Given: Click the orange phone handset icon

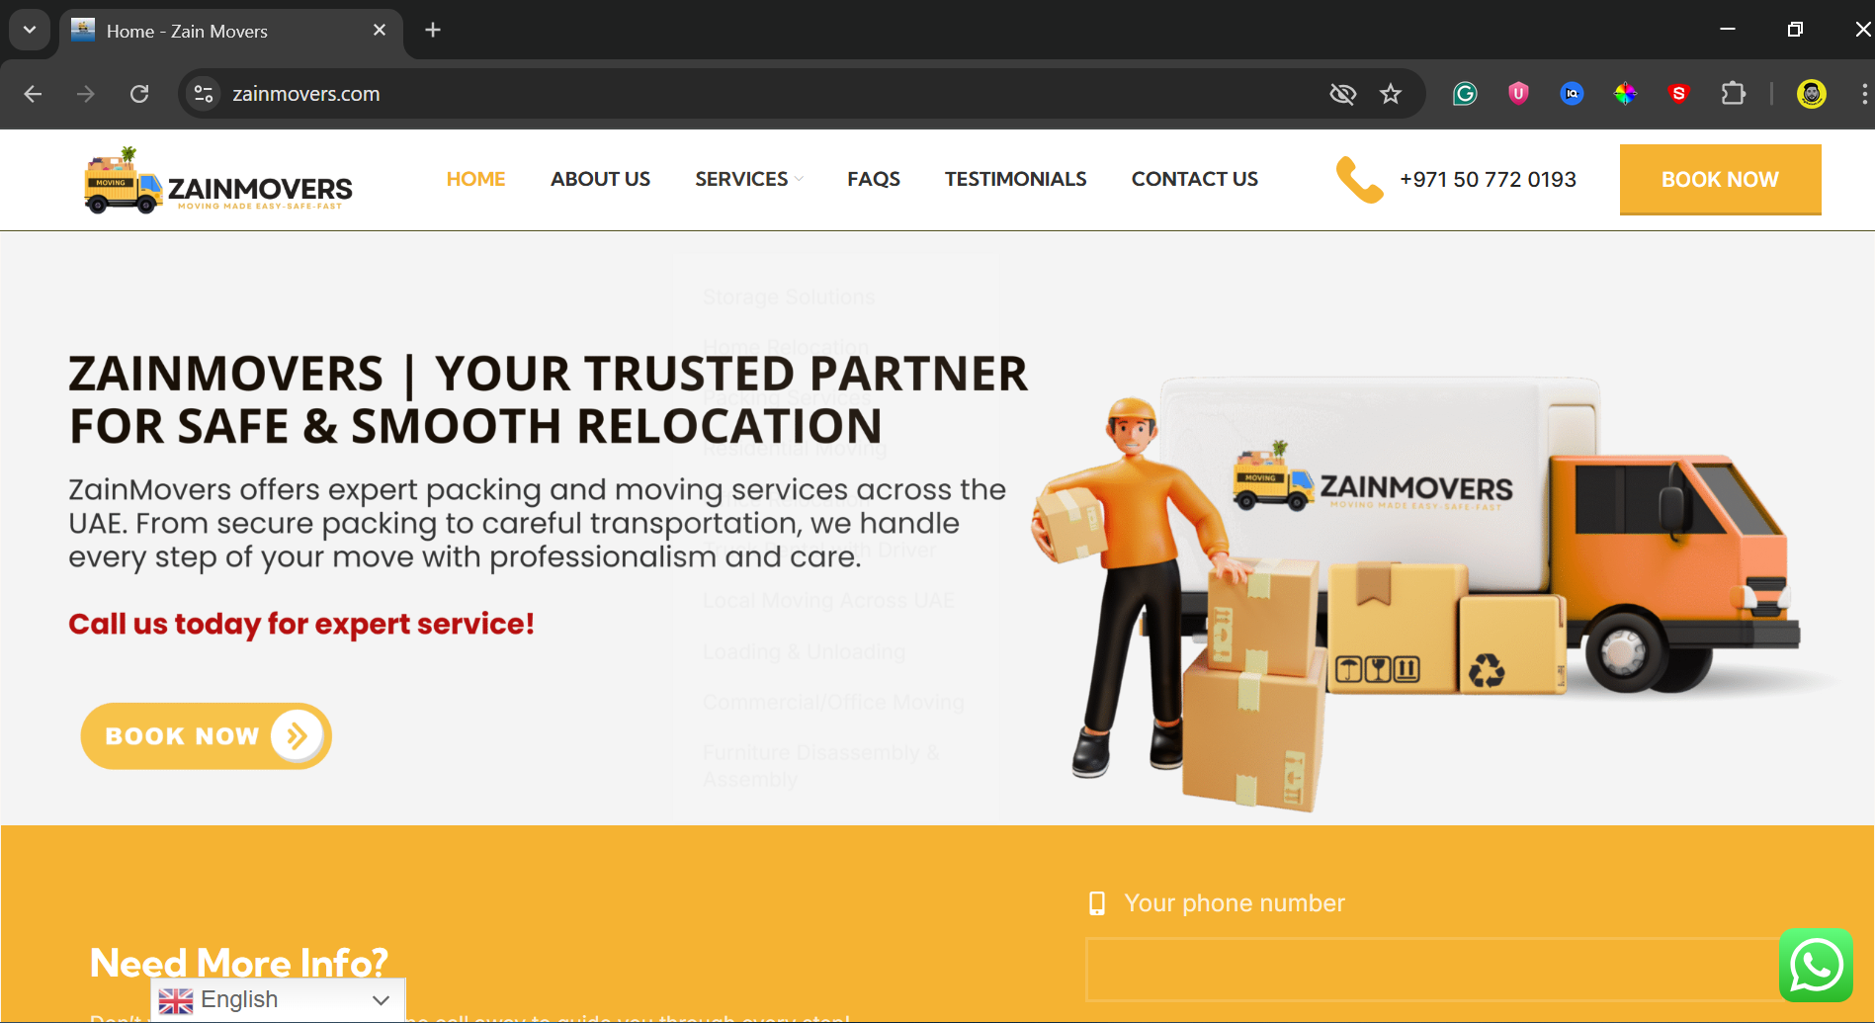Looking at the screenshot, I should click(1359, 179).
